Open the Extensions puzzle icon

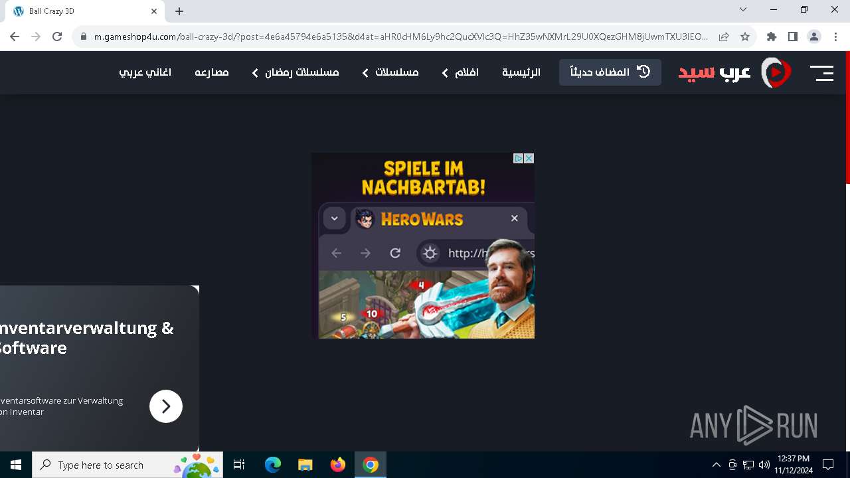click(x=771, y=37)
